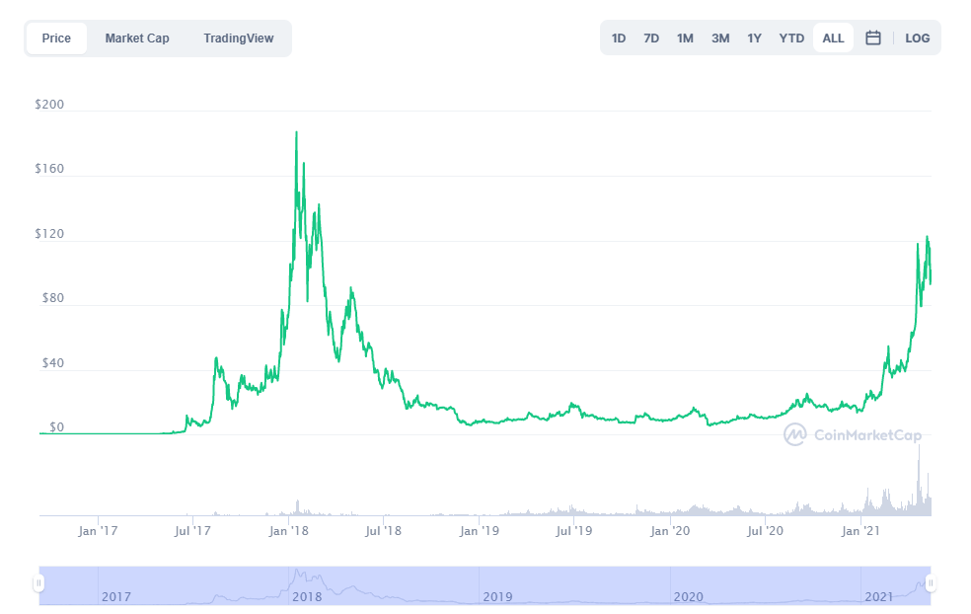
Task: Select the 1Y time range
Action: [x=754, y=38]
